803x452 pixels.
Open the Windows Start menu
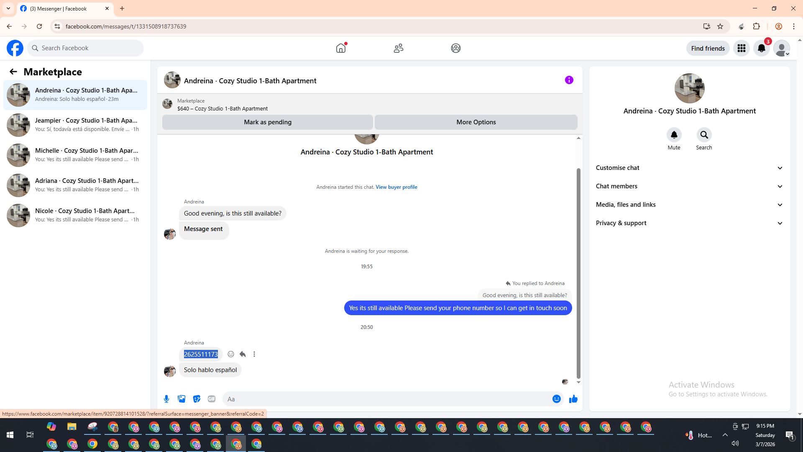(x=10, y=435)
